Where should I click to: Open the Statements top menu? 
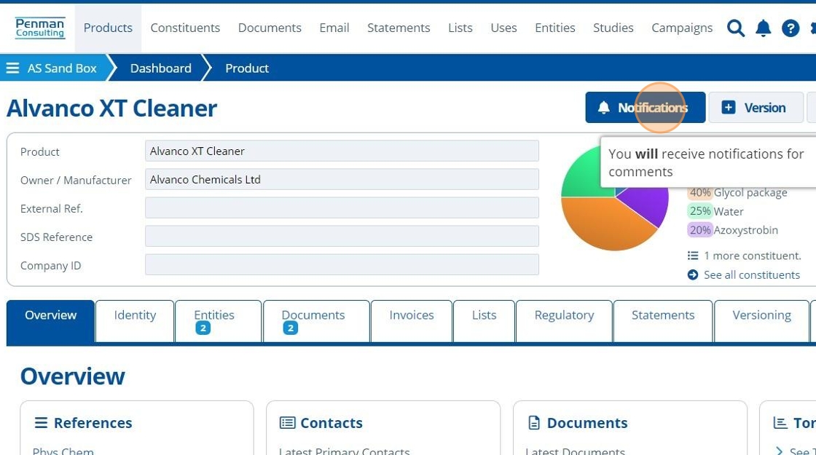pos(399,28)
